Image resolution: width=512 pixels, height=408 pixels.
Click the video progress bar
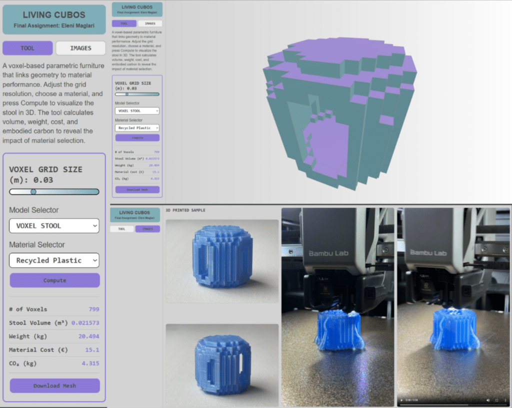tap(450, 404)
